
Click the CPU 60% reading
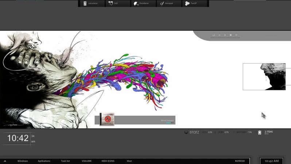pyautogui.click(x=207, y=132)
